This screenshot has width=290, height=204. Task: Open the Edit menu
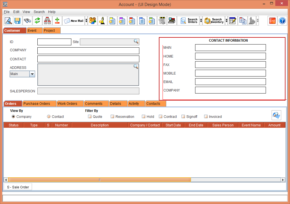tap(16, 12)
